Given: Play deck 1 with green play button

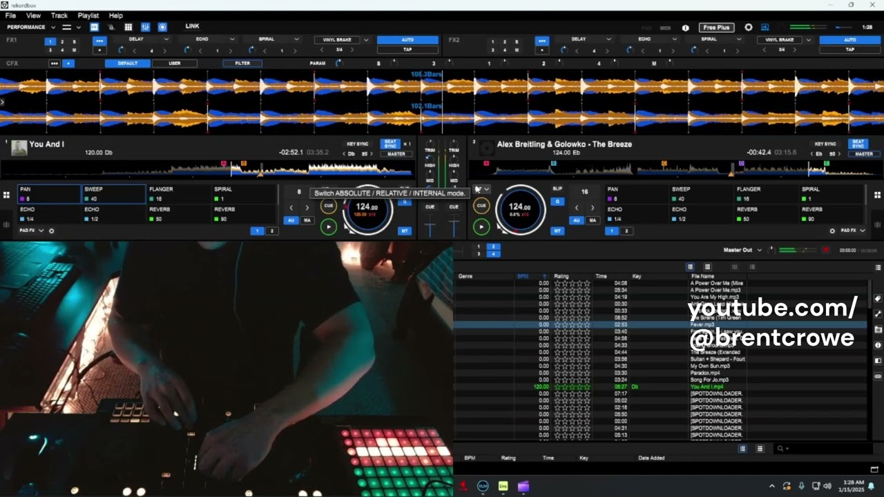Looking at the screenshot, I should (x=329, y=226).
